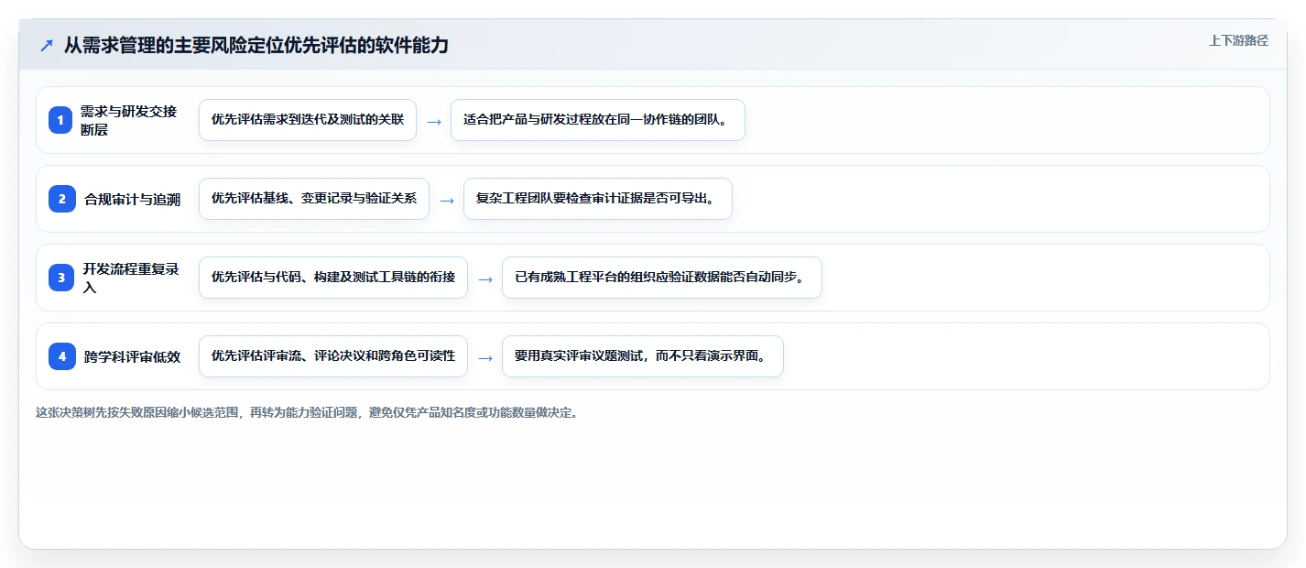Click the arrow icon beside the title
This screenshot has height=568, width=1306.
click(47, 45)
